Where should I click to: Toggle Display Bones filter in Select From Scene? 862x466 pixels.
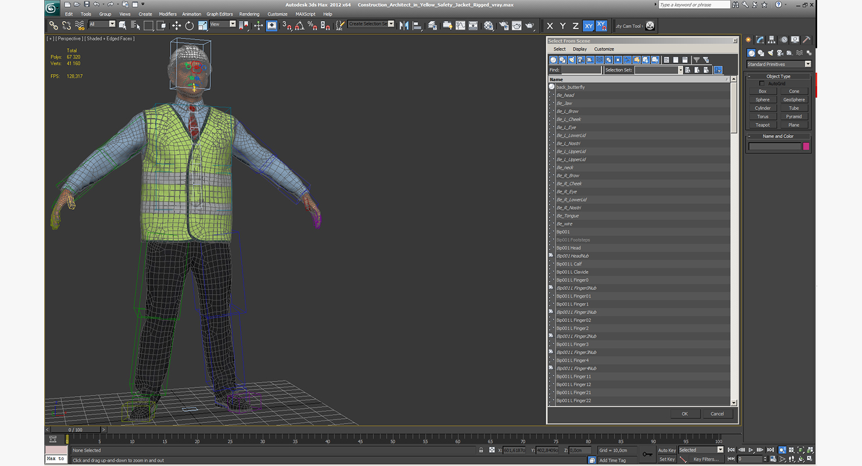point(627,60)
